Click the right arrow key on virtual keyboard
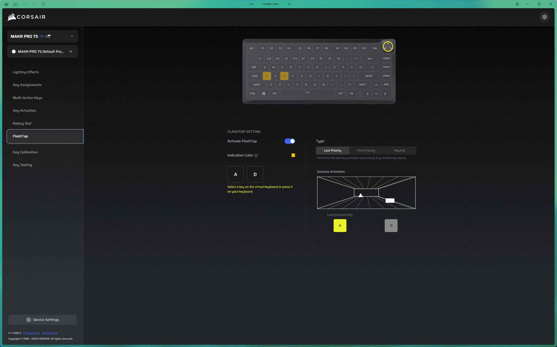This screenshot has width=557, height=347. [x=385, y=94]
